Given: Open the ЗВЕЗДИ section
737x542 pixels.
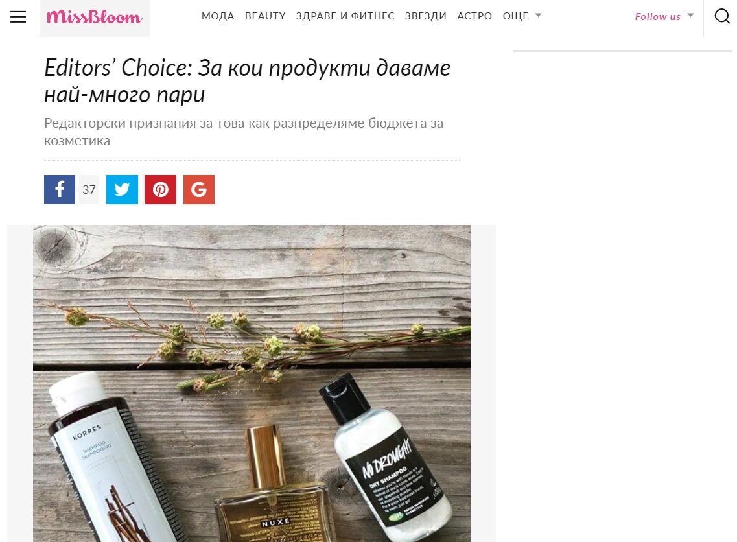Looking at the screenshot, I should point(426,16).
